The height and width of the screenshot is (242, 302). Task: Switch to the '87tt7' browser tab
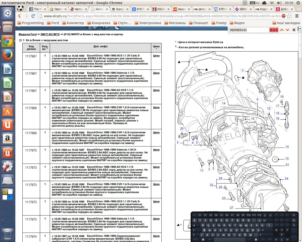140,9
